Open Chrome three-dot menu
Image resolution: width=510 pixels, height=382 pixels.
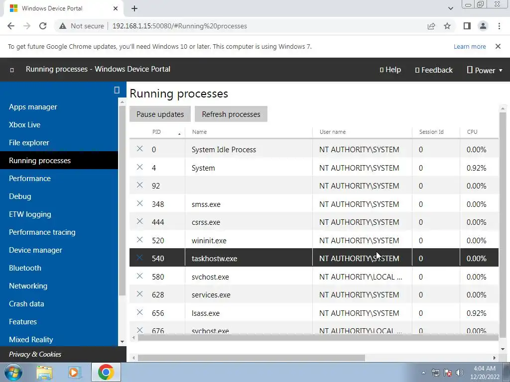click(499, 26)
